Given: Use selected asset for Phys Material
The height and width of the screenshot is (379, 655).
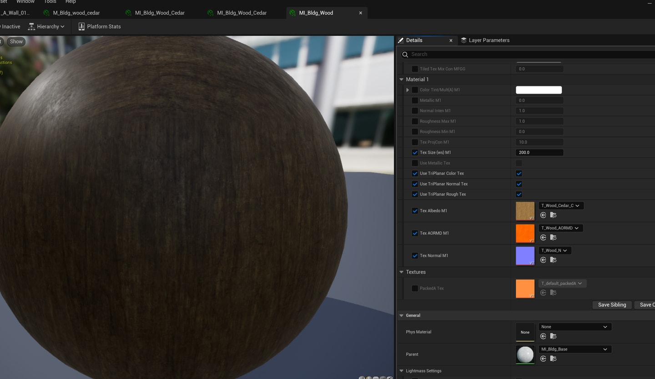Looking at the screenshot, I should pyautogui.click(x=543, y=336).
